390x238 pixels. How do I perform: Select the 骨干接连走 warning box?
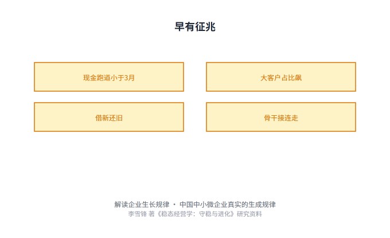[x=281, y=117]
